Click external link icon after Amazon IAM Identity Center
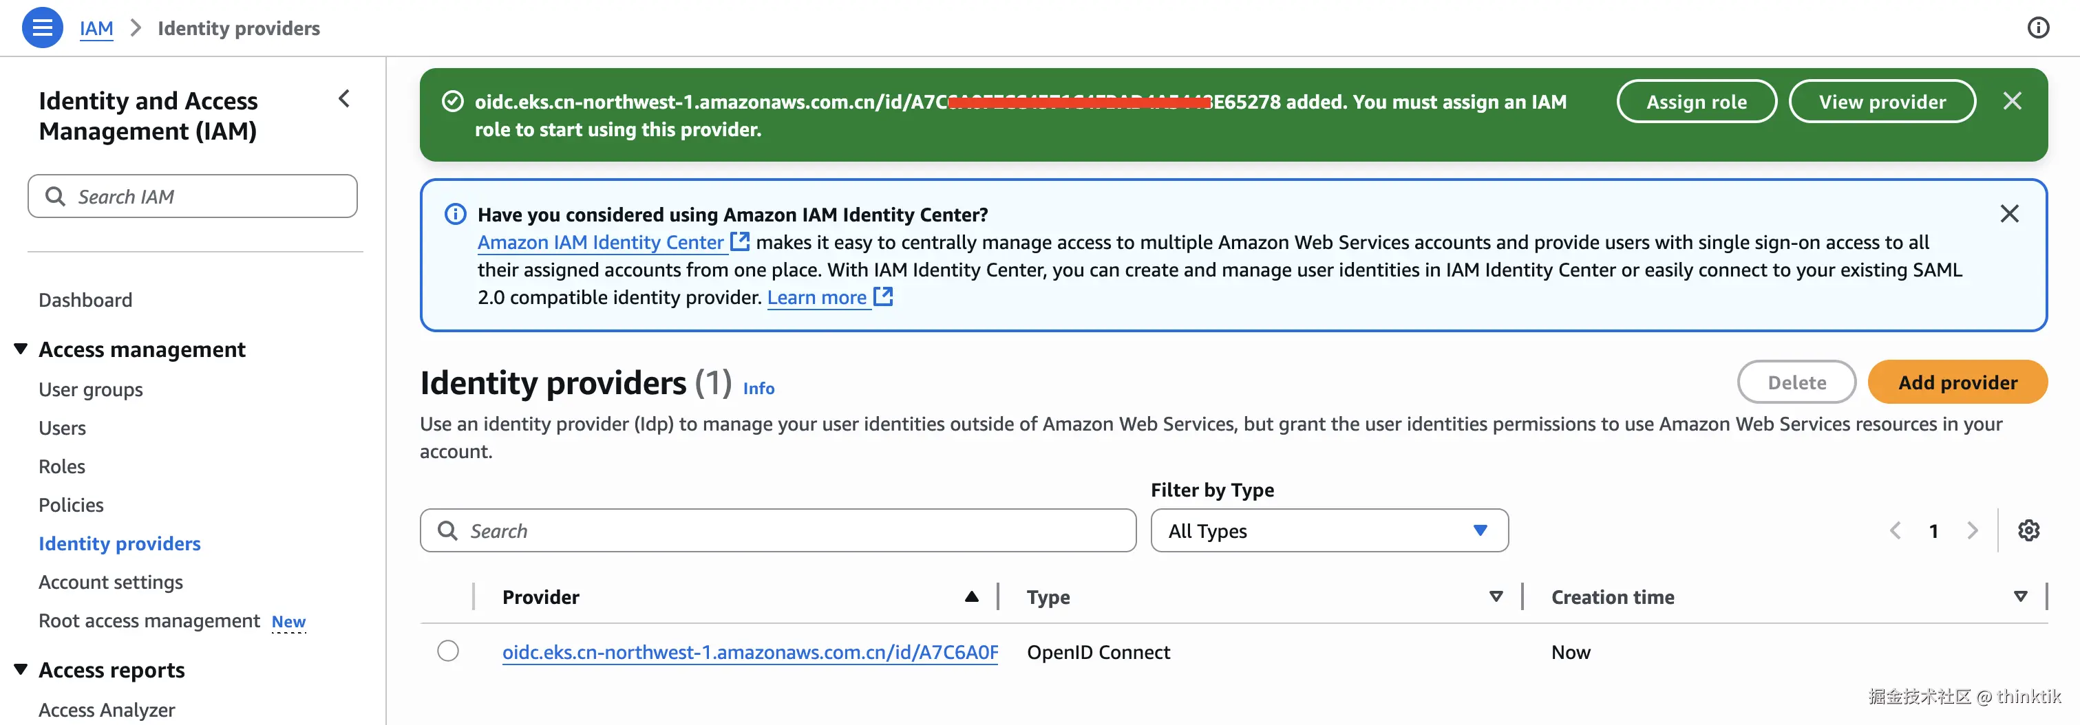 click(740, 241)
